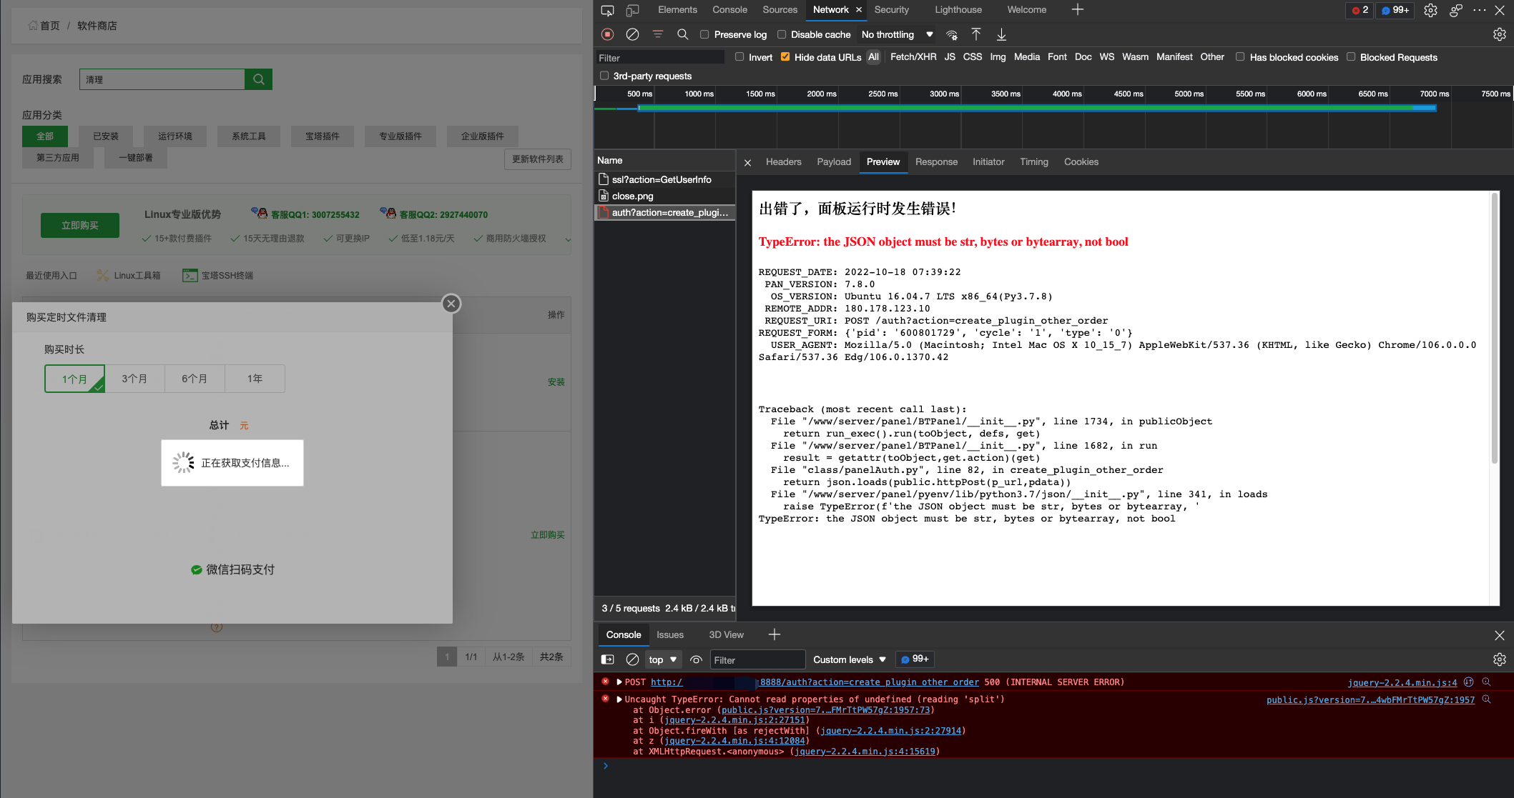1514x798 pixels.
Task: Open console context top dropdown
Action: pos(662,659)
